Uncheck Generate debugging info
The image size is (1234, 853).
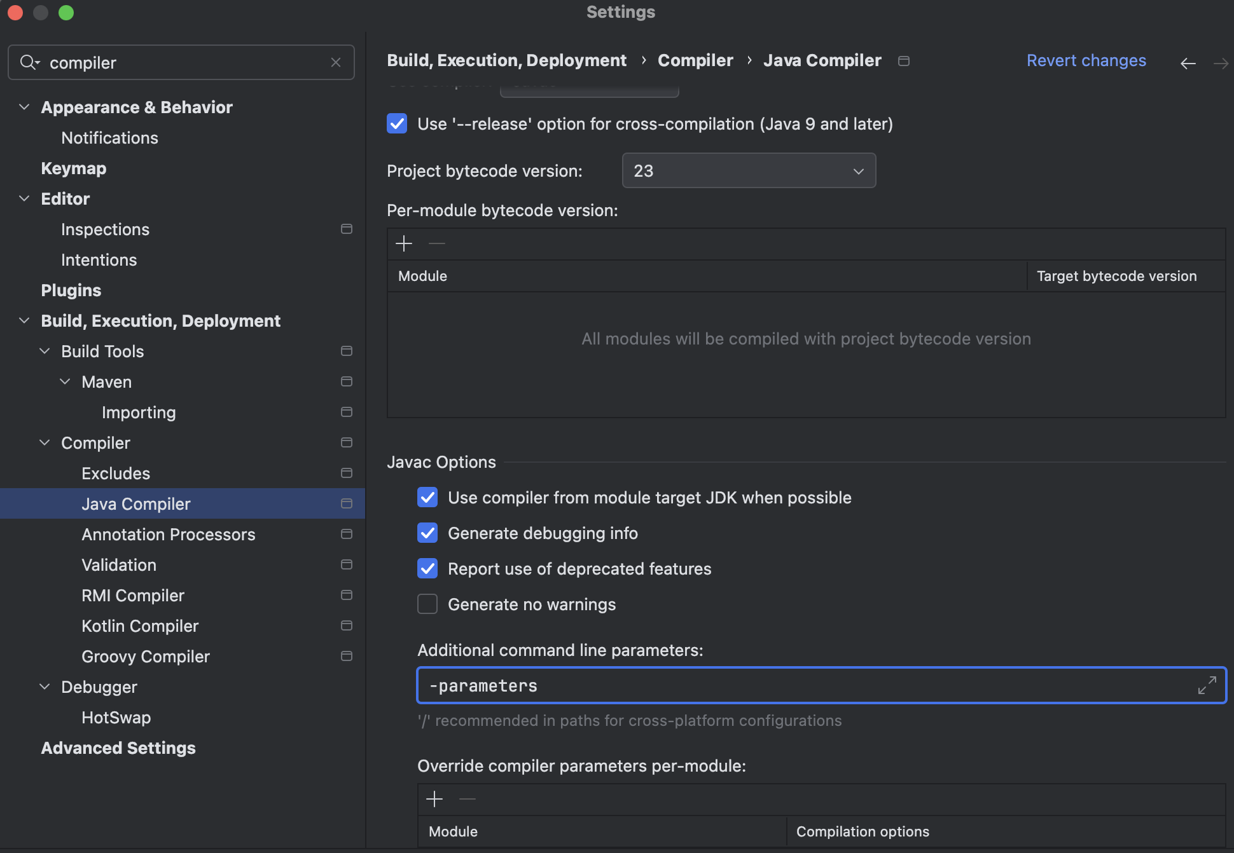[427, 533]
